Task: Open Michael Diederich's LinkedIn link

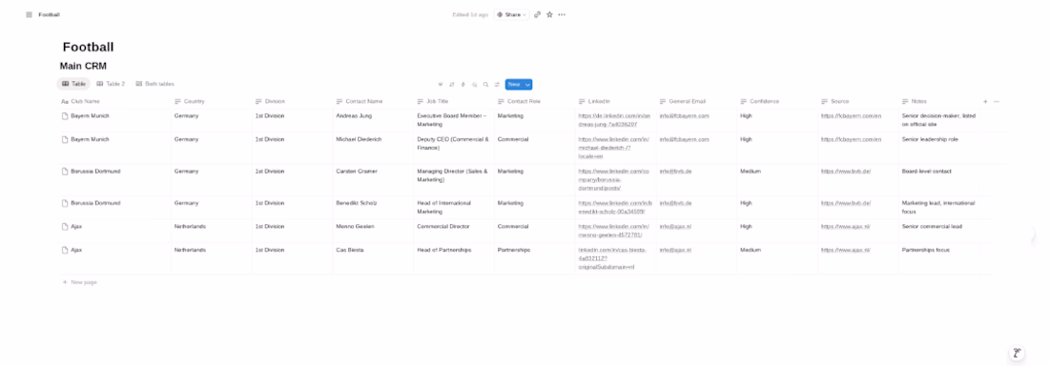Action: pyautogui.click(x=613, y=147)
